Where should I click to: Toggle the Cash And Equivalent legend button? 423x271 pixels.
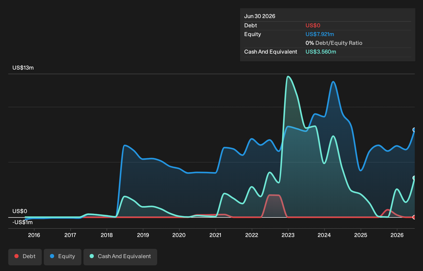(x=120, y=257)
